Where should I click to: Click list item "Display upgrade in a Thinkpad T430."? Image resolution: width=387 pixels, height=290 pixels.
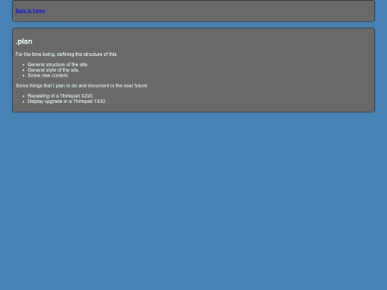(67, 102)
